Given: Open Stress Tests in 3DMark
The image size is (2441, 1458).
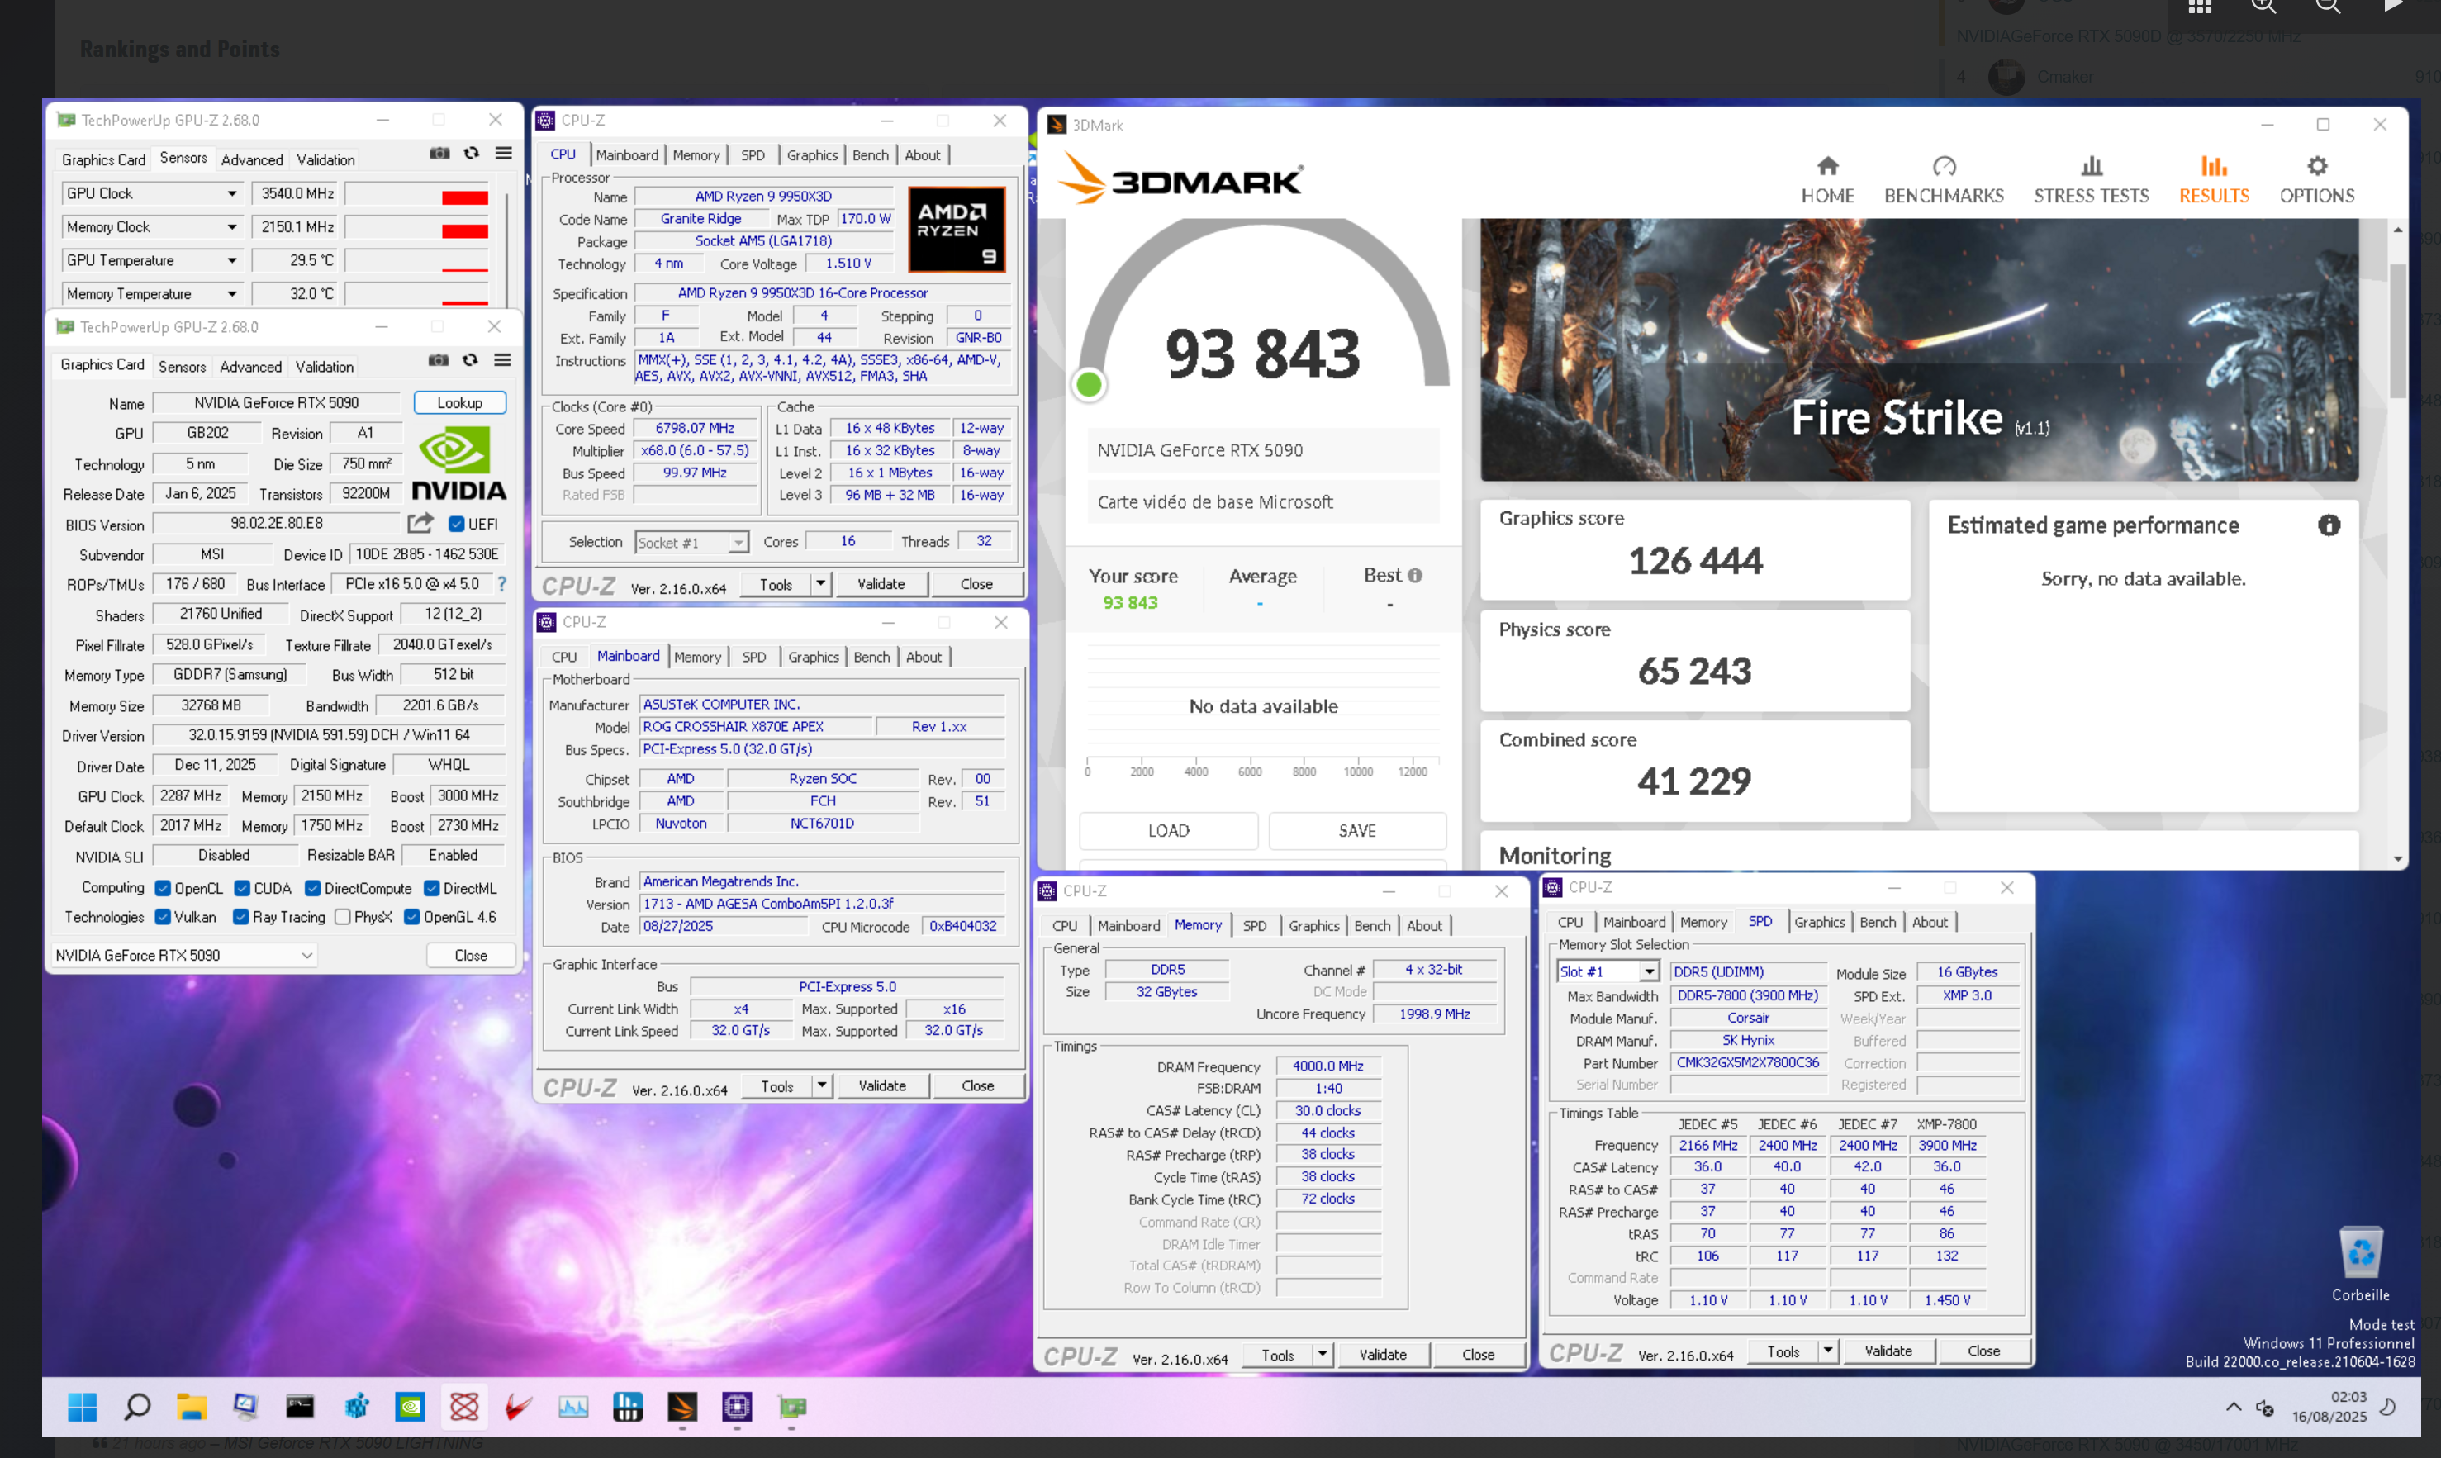Looking at the screenshot, I should coord(2090,180).
